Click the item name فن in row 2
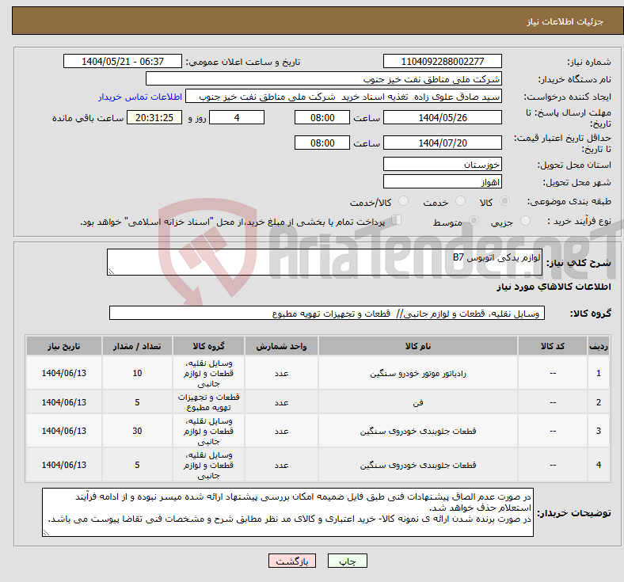Image resolution: width=624 pixels, height=582 pixels. point(418,402)
